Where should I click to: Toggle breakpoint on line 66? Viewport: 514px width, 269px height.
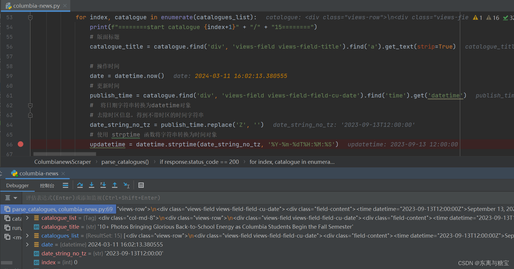coord(20,144)
